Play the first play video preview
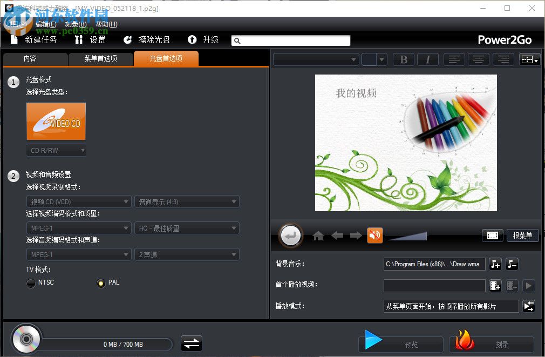The image size is (545, 357). 529,286
